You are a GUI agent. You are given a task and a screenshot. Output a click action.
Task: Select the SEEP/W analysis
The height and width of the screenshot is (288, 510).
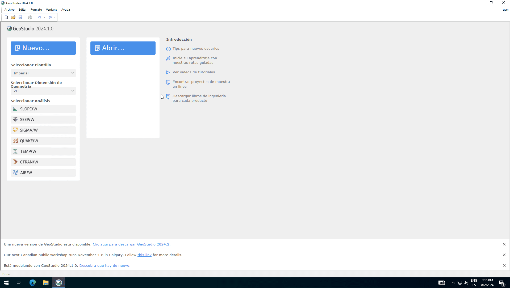pos(43,120)
